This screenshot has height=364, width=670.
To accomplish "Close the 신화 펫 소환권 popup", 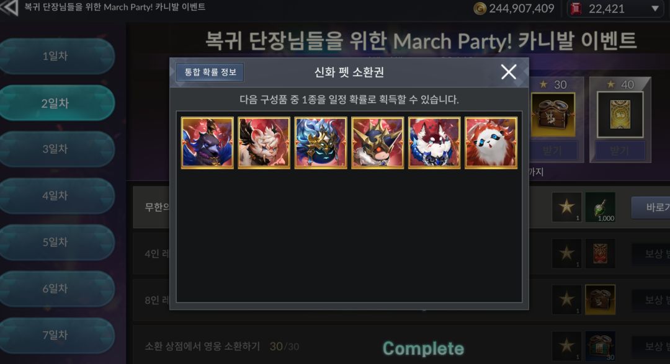I will tap(509, 72).
